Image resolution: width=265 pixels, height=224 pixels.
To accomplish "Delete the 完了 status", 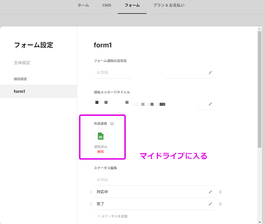I will pyautogui.click(x=220, y=204).
